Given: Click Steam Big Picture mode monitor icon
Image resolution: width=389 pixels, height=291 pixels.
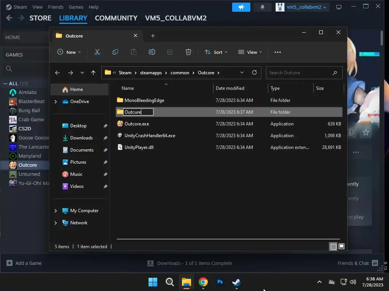Looking at the screenshot, I should [338, 7].
